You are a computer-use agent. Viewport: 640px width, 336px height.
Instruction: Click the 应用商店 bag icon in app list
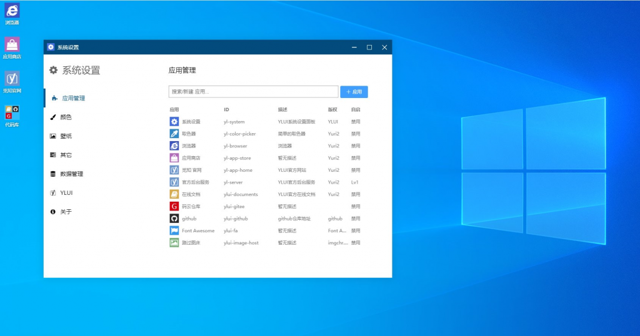click(174, 158)
